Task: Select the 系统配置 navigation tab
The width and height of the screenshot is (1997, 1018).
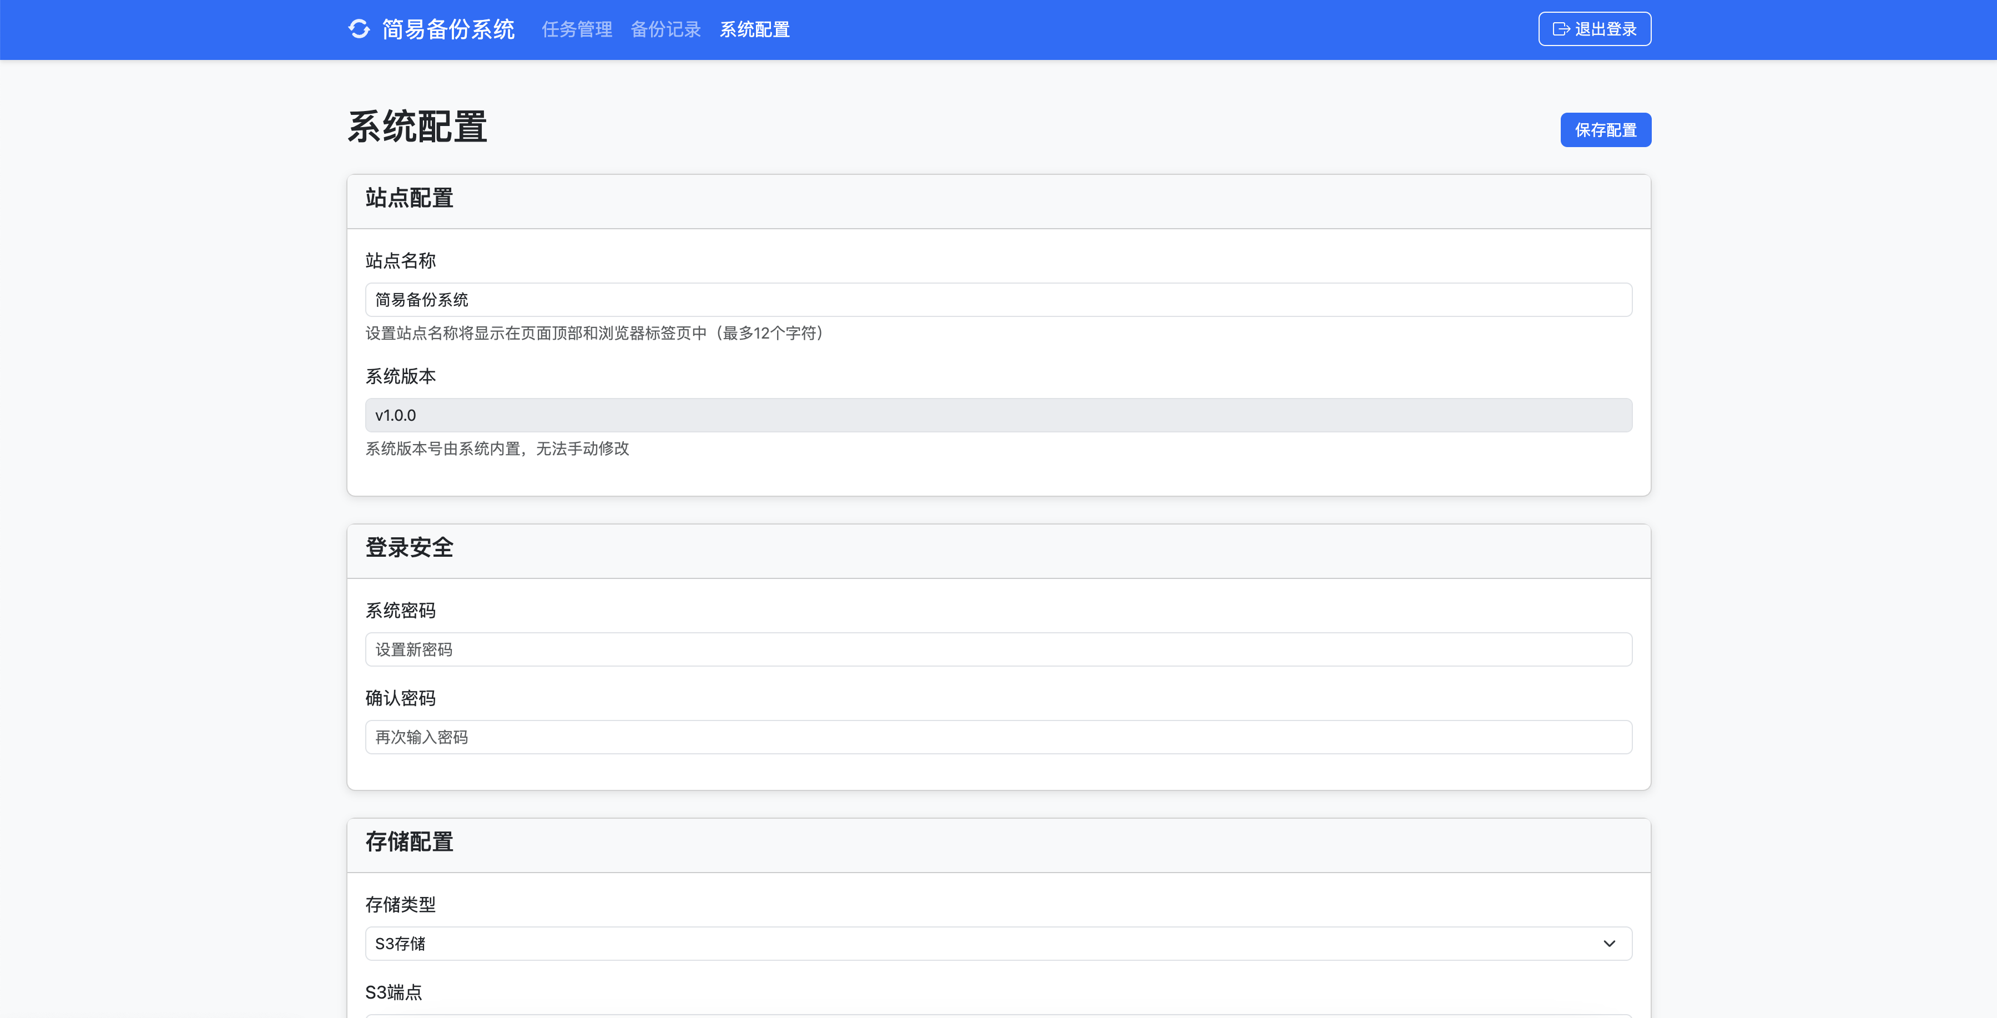Action: click(754, 29)
